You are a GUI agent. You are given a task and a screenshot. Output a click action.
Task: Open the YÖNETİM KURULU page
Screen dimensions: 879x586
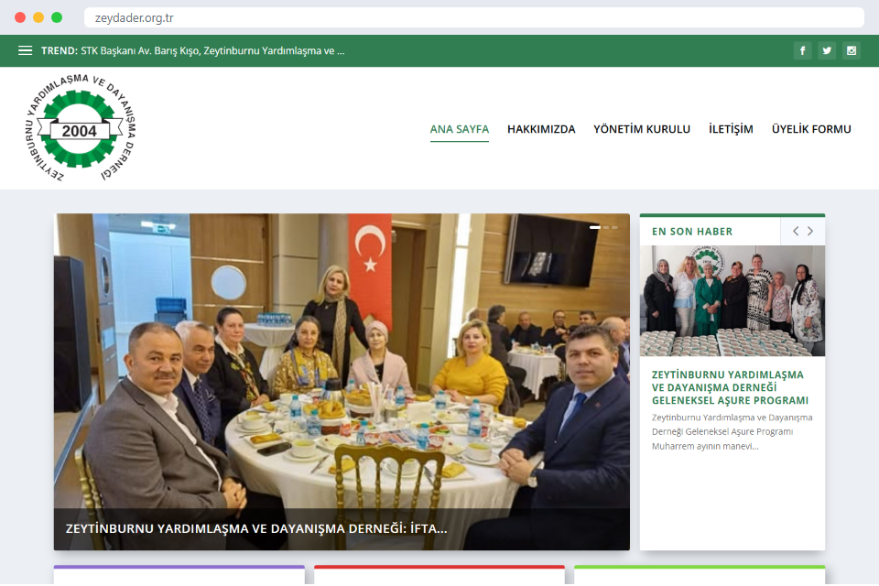point(641,129)
